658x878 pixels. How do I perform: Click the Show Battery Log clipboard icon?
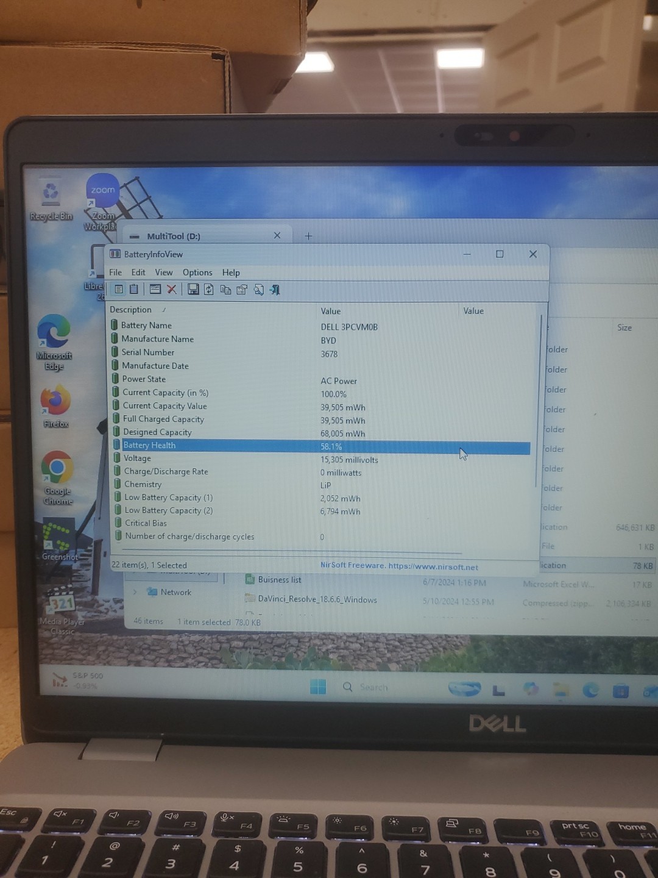(133, 289)
